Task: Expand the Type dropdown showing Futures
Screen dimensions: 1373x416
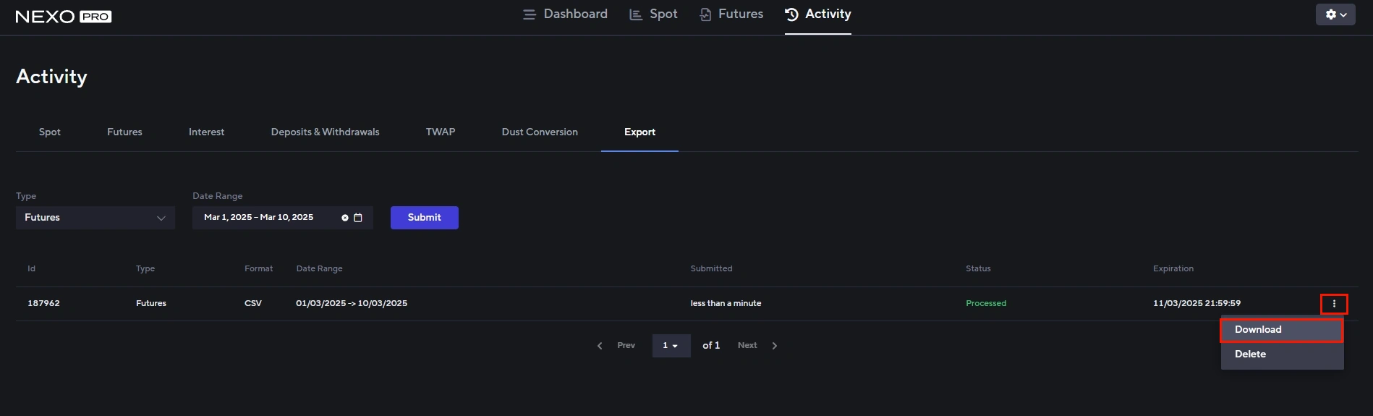Action: 95,218
